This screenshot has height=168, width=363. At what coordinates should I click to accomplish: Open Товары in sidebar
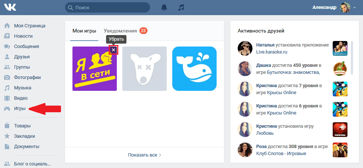(22, 126)
